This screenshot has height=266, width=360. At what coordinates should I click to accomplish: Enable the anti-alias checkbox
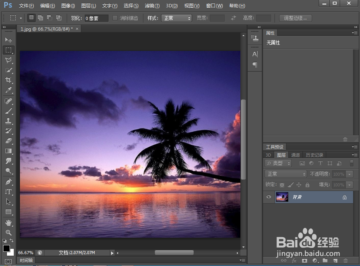115,18
